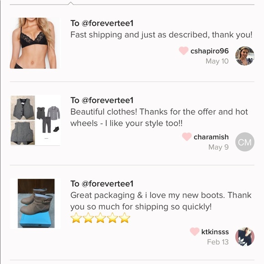Click the pink heart beside cshapiro96
This screenshot has height=264, width=264.
tap(183, 51)
